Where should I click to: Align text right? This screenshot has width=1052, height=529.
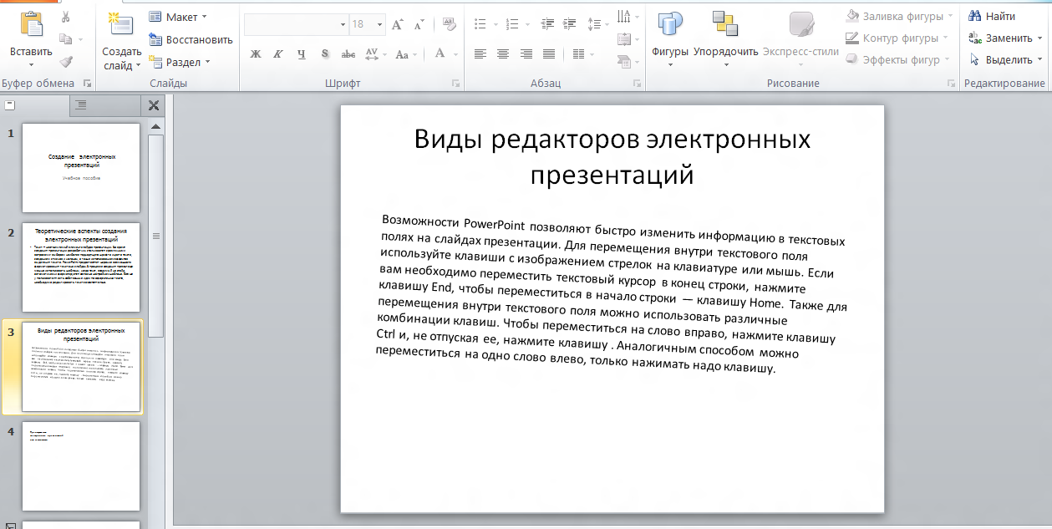click(x=526, y=54)
